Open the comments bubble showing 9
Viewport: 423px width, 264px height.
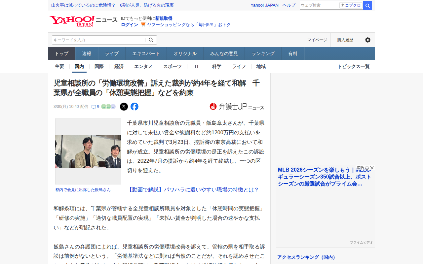point(95,107)
